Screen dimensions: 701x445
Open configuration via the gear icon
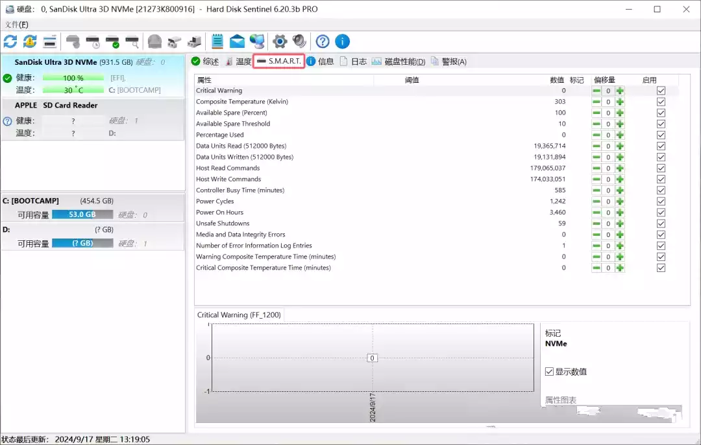pos(280,41)
